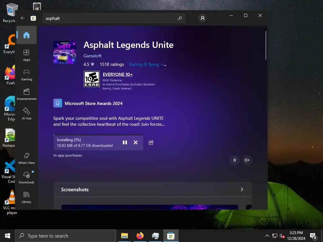Click the In-app purchases label
The width and height of the screenshot is (323, 242).
click(68, 155)
